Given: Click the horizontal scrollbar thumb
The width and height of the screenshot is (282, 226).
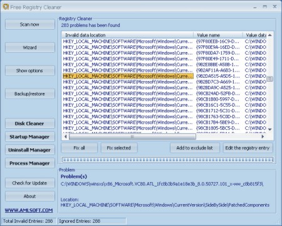Looking at the screenshot, I should click(132, 137).
